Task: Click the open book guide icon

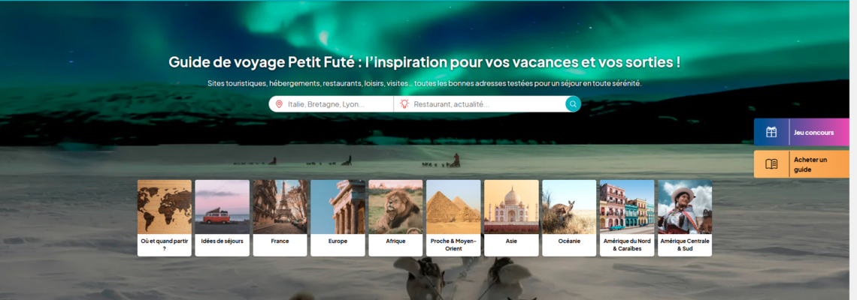Action: tap(771, 164)
